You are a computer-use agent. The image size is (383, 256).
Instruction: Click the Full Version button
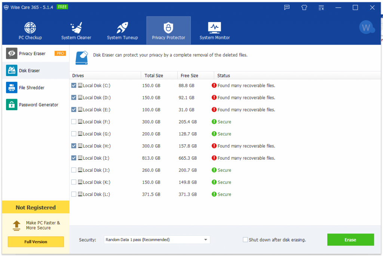[x=36, y=242]
